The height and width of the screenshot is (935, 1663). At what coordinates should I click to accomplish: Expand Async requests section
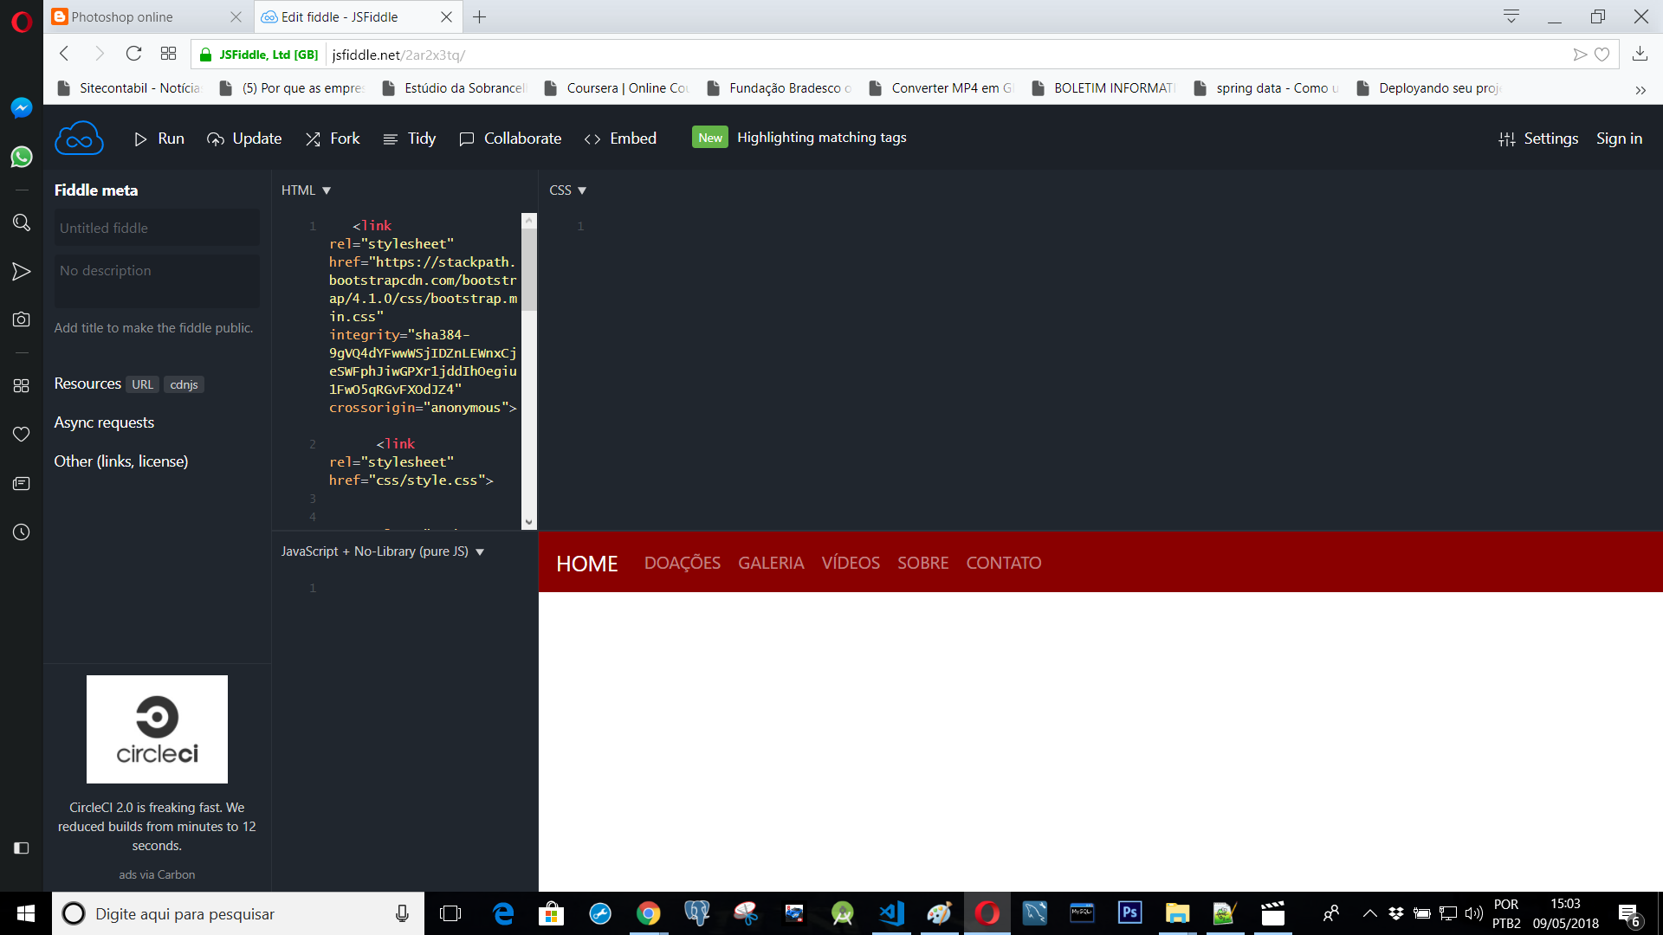104,422
